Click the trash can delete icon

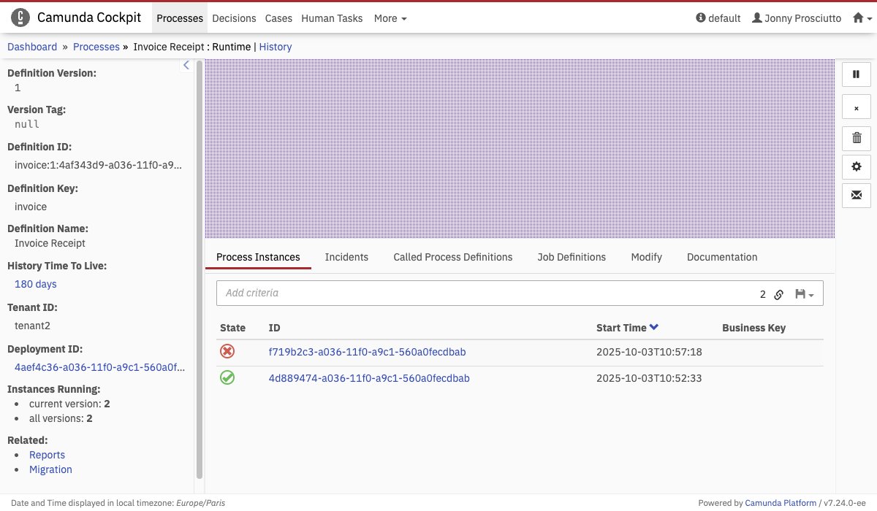point(857,137)
